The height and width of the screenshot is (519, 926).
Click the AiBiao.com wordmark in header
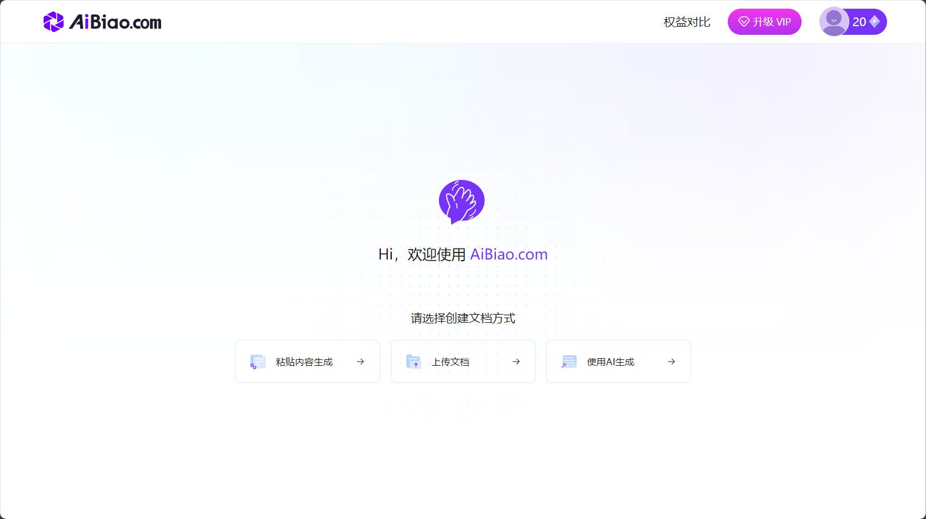pyautogui.click(x=115, y=22)
